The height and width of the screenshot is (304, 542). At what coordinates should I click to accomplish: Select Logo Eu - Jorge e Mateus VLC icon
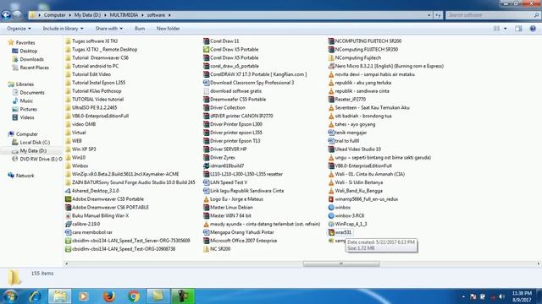[207, 199]
